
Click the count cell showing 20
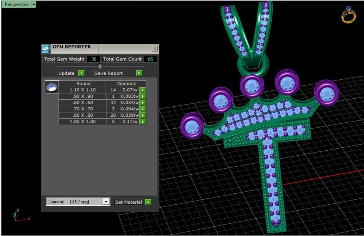point(113,115)
